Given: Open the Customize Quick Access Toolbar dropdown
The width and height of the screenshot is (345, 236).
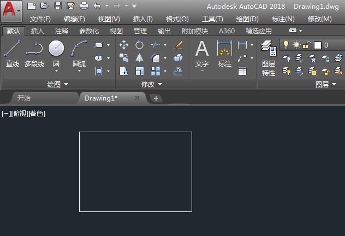Looking at the screenshot, I should (x=134, y=5).
